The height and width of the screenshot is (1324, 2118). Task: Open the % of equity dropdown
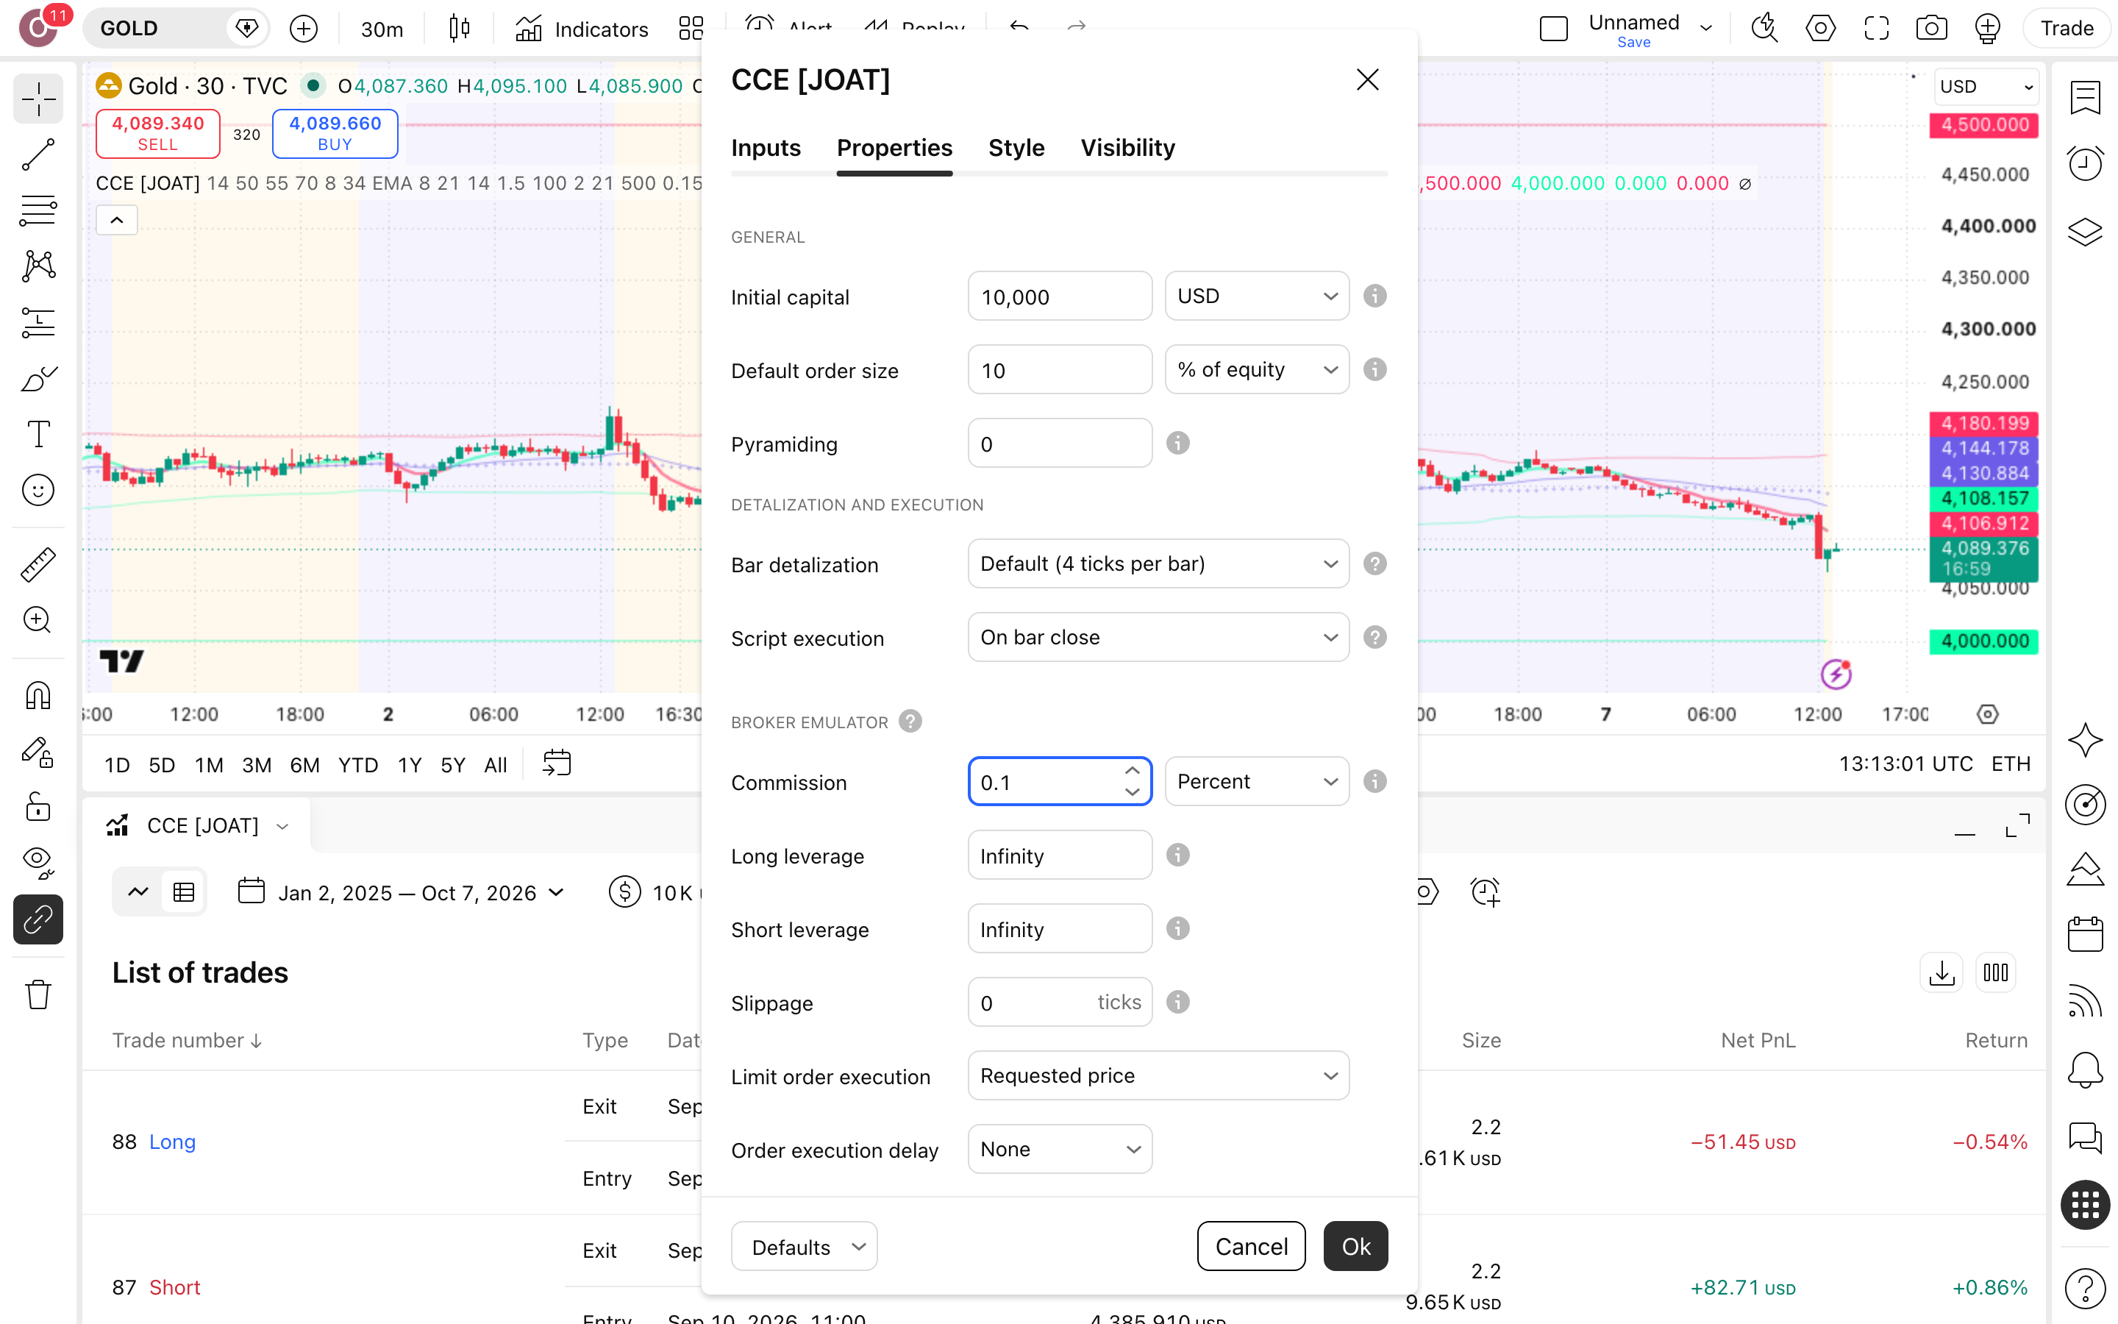click(x=1257, y=369)
